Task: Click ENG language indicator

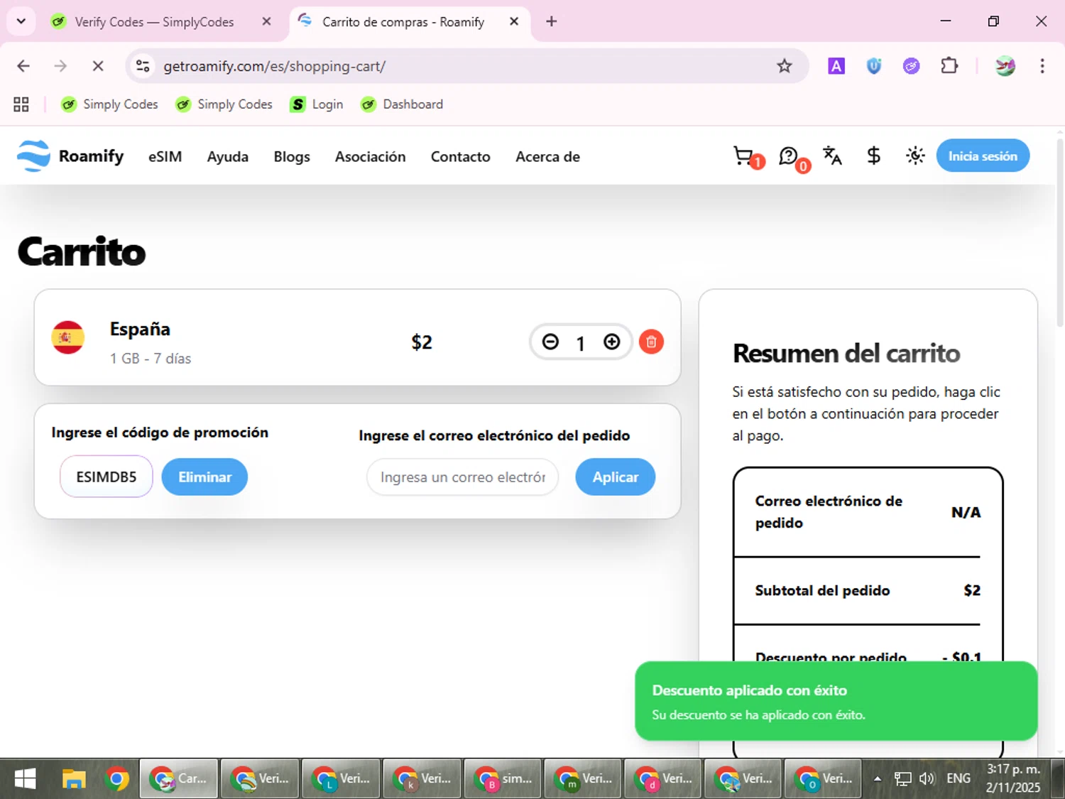Action: coord(958,779)
